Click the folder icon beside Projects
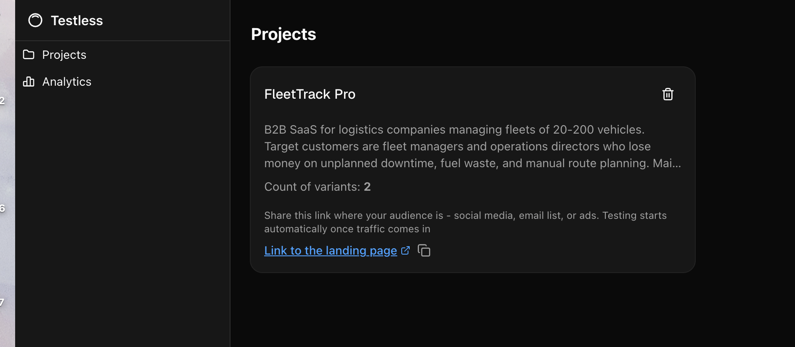Viewport: 795px width, 347px height. click(29, 55)
